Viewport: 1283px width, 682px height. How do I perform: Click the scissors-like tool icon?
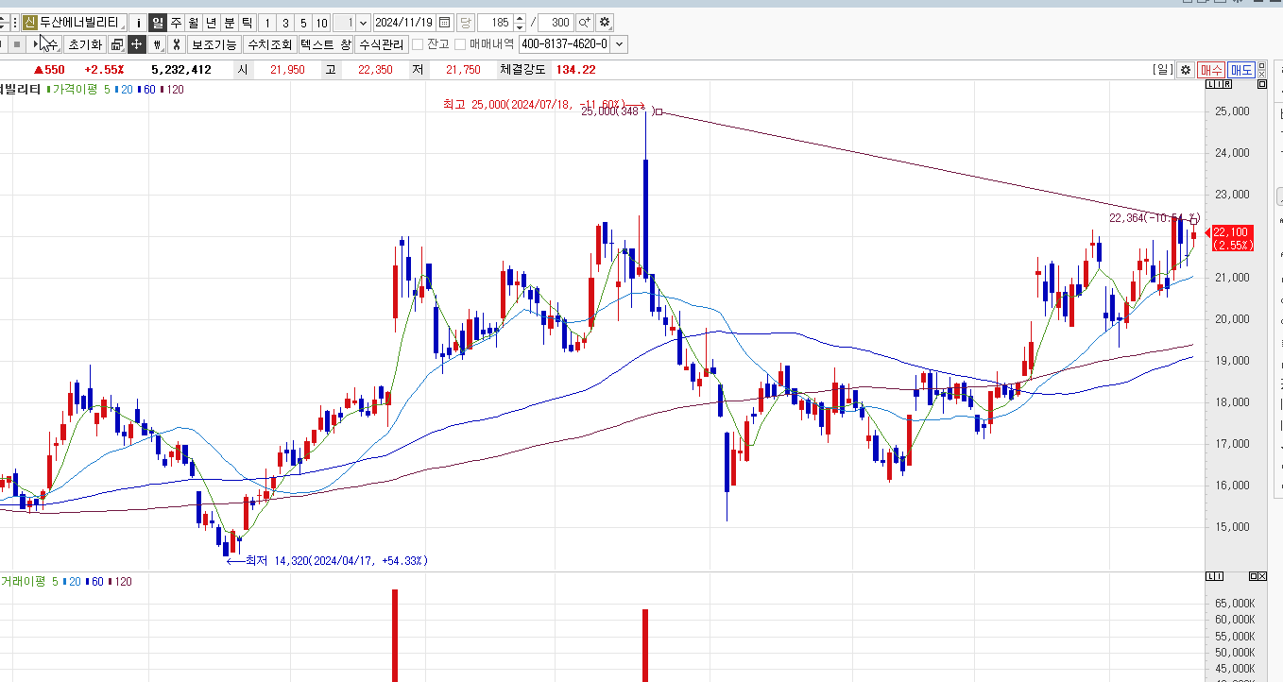point(176,44)
